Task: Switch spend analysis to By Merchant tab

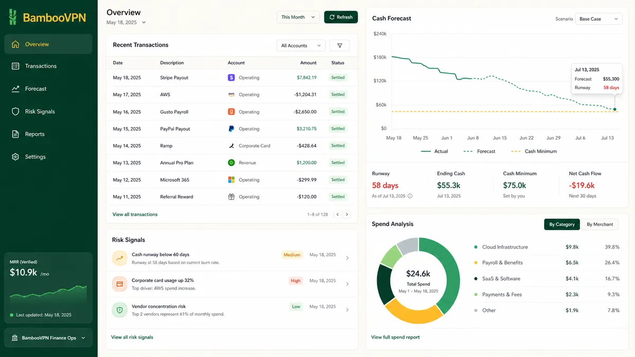Action: point(600,224)
